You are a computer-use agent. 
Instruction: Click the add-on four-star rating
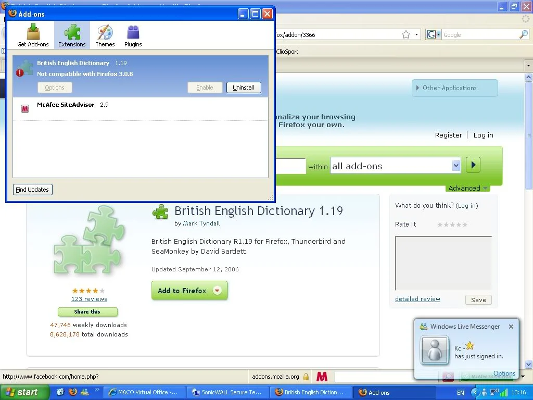(88, 291)
